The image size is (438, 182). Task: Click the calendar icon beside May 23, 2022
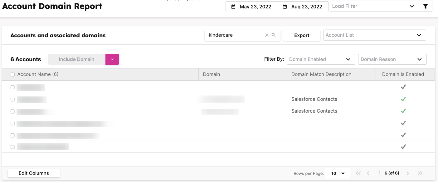click(x=233, y=7)
